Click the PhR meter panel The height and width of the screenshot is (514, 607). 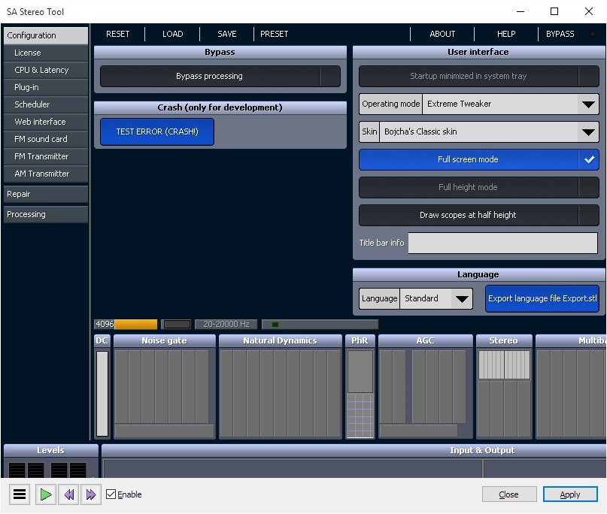(360, 387)
